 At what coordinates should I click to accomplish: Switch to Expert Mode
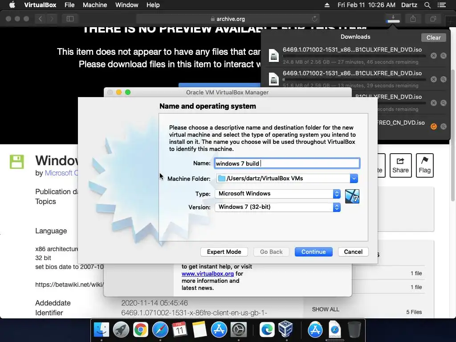click(x=224, y=252)
